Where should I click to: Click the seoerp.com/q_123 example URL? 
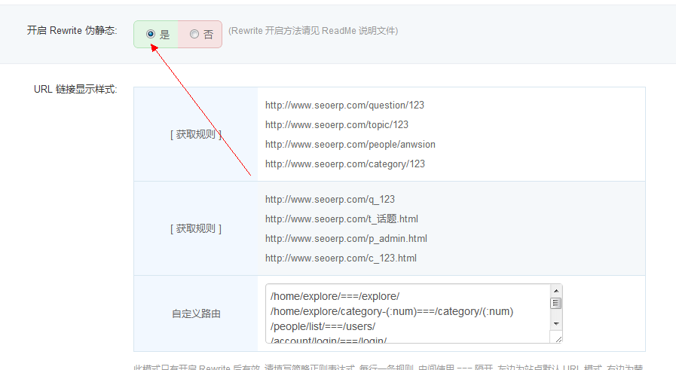click(x=329, y=200)
